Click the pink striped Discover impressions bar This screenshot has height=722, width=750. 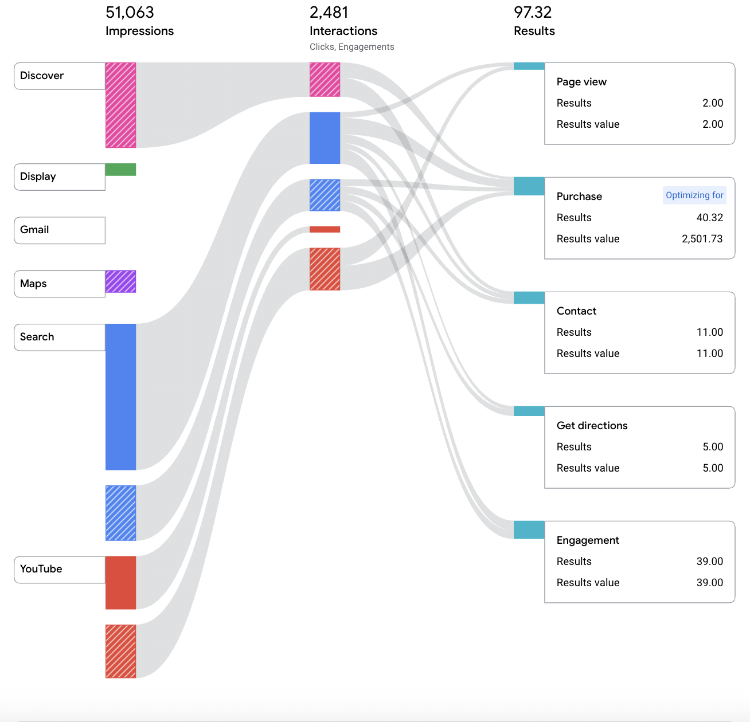[120, 105]
